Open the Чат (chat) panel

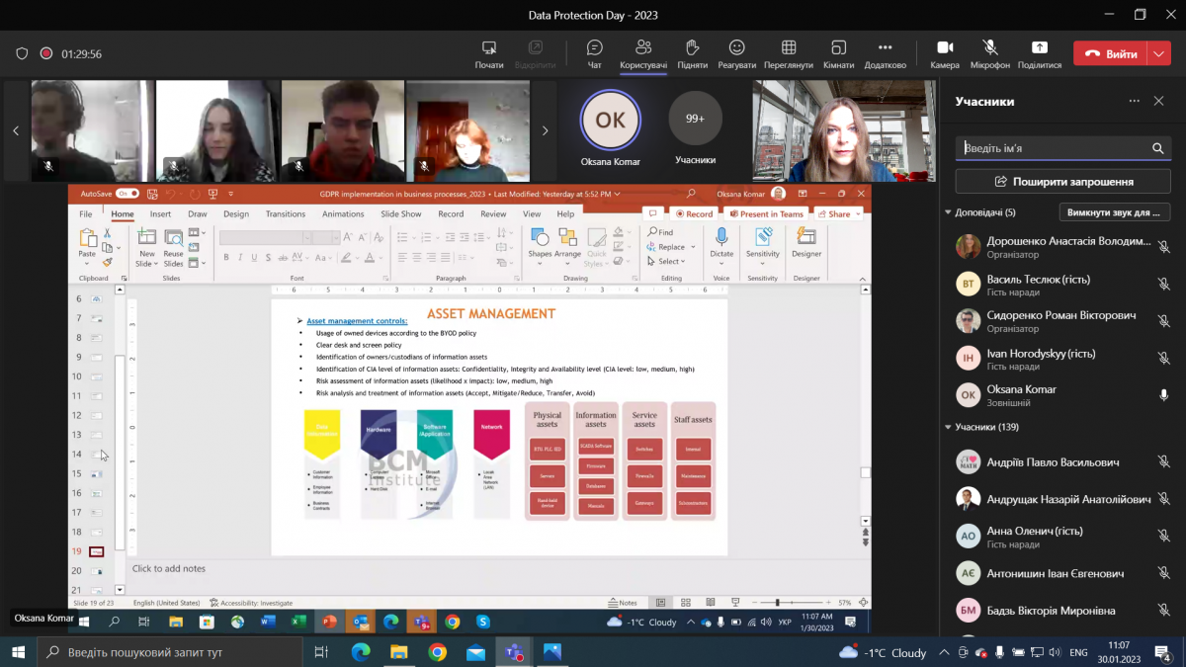coord(594,53)
